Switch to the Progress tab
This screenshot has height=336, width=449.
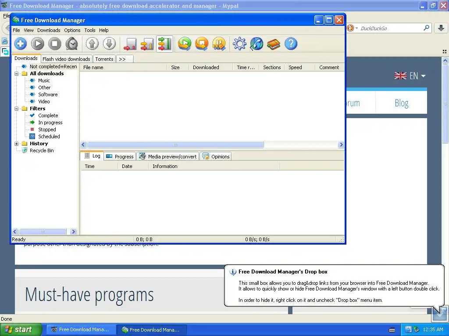tap(120, 157)
